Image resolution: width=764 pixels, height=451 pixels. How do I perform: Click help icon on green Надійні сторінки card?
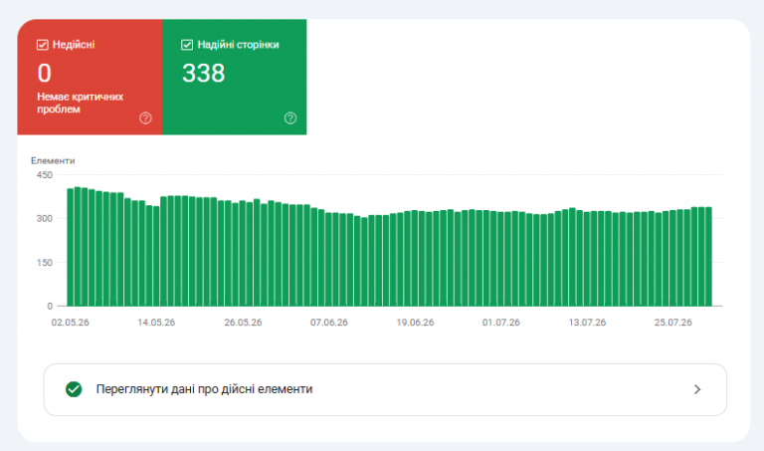coord(290,118)
